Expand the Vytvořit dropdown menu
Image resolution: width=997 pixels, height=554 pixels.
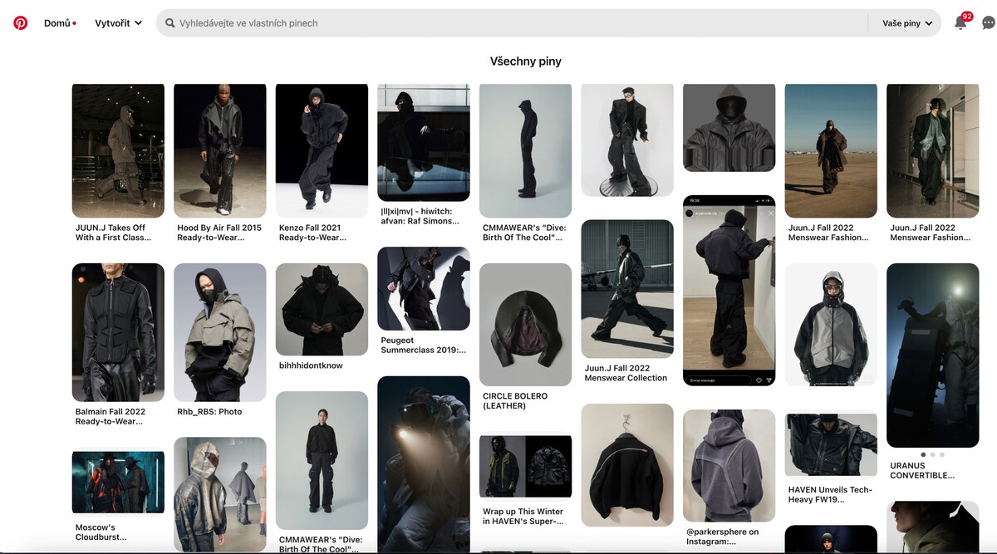coord(119,23)
